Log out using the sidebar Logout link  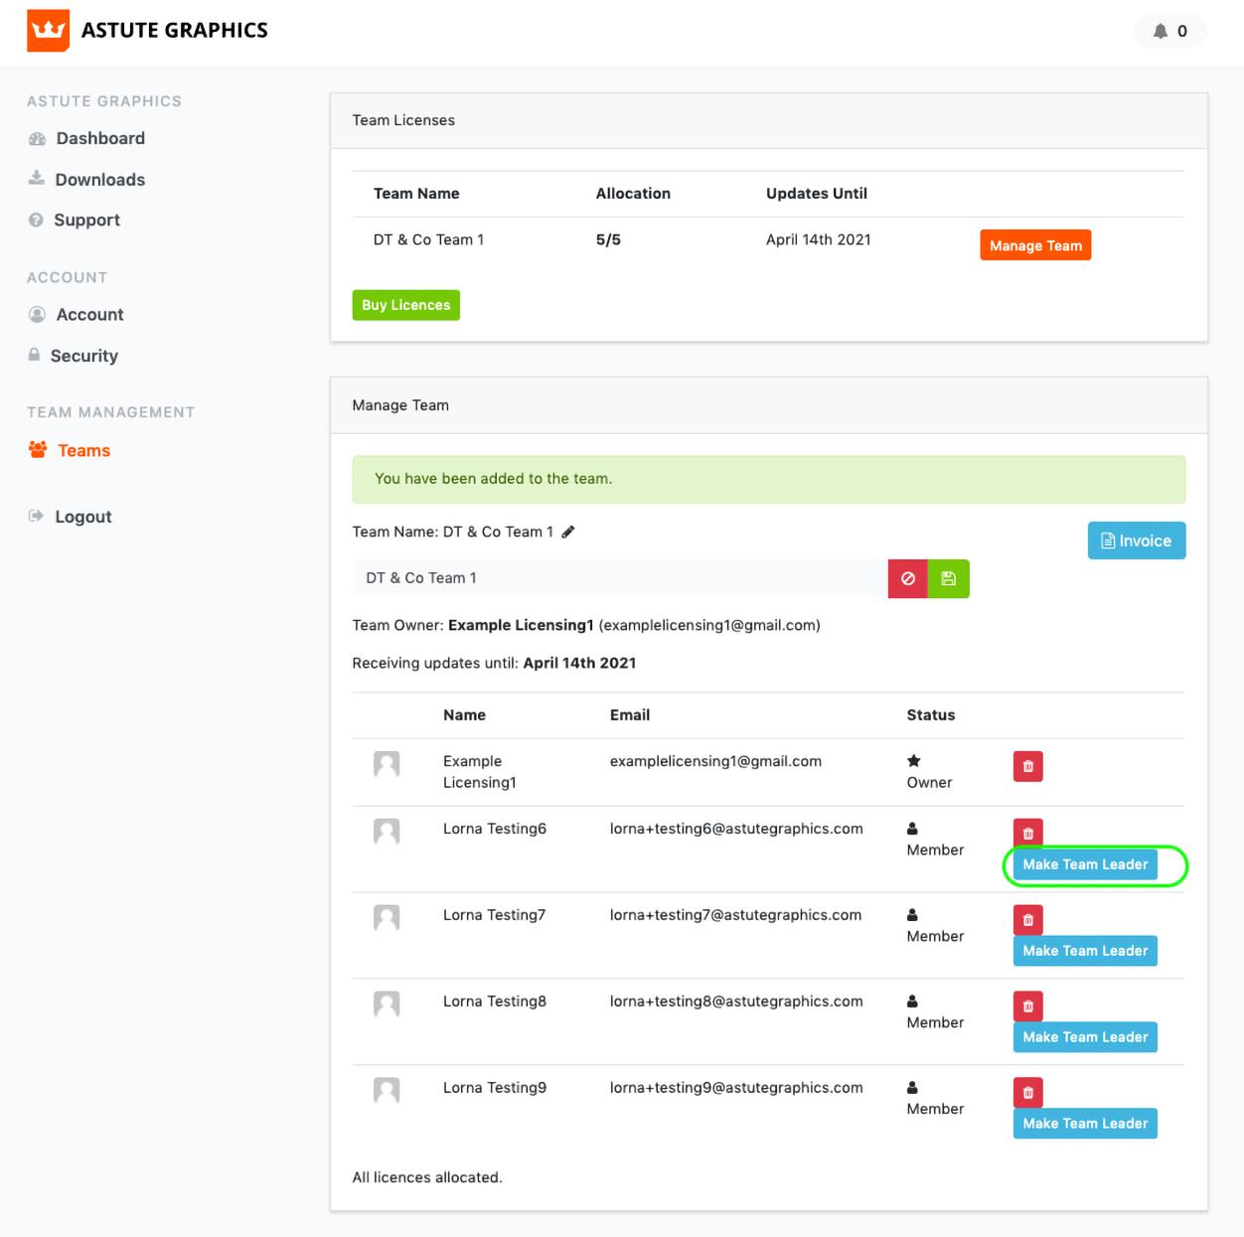(82, 517)
